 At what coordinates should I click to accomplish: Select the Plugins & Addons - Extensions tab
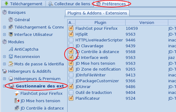point(97,13)
